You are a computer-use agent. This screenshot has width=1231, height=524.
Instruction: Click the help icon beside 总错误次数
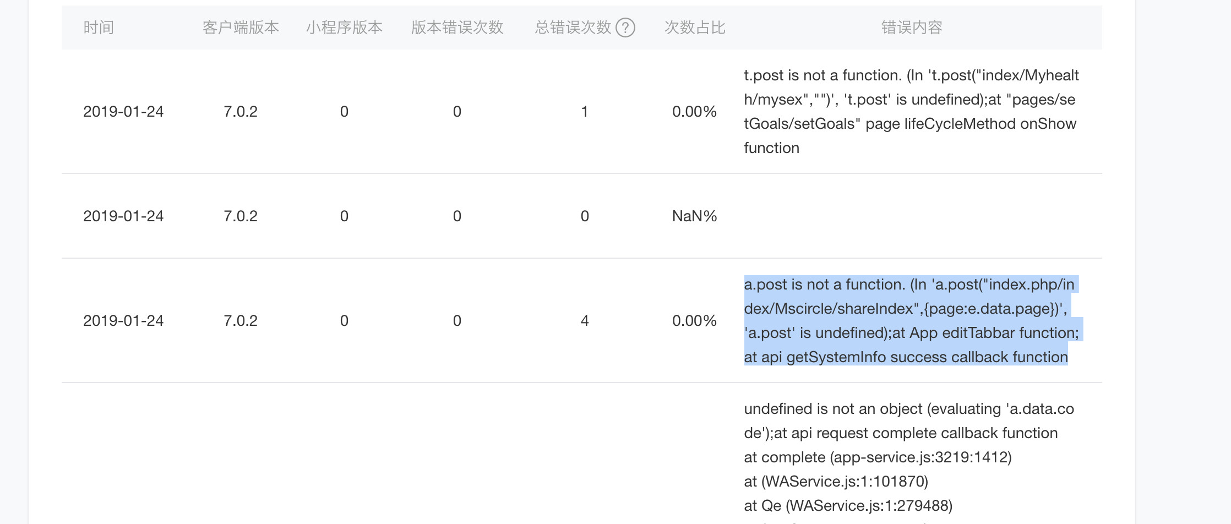tap(625, 28)
